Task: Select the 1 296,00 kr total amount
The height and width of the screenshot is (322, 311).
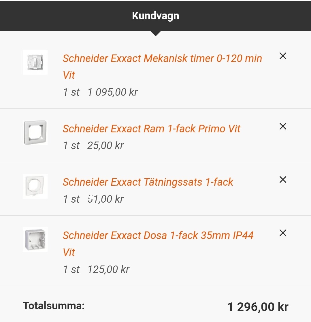Action: coord(258,307)
